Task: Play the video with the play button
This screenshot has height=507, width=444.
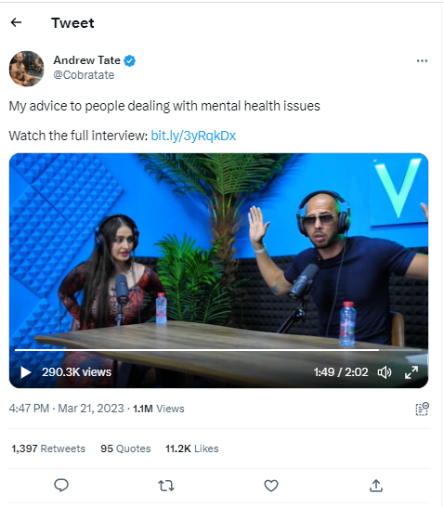Action: pyautogui.click(x=26, y=372)
